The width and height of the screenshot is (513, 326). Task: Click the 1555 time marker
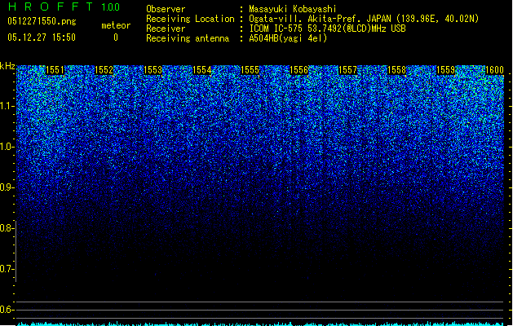[x=250, y=70]
